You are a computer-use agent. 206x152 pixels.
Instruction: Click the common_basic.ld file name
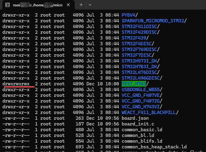pos(142,130)
